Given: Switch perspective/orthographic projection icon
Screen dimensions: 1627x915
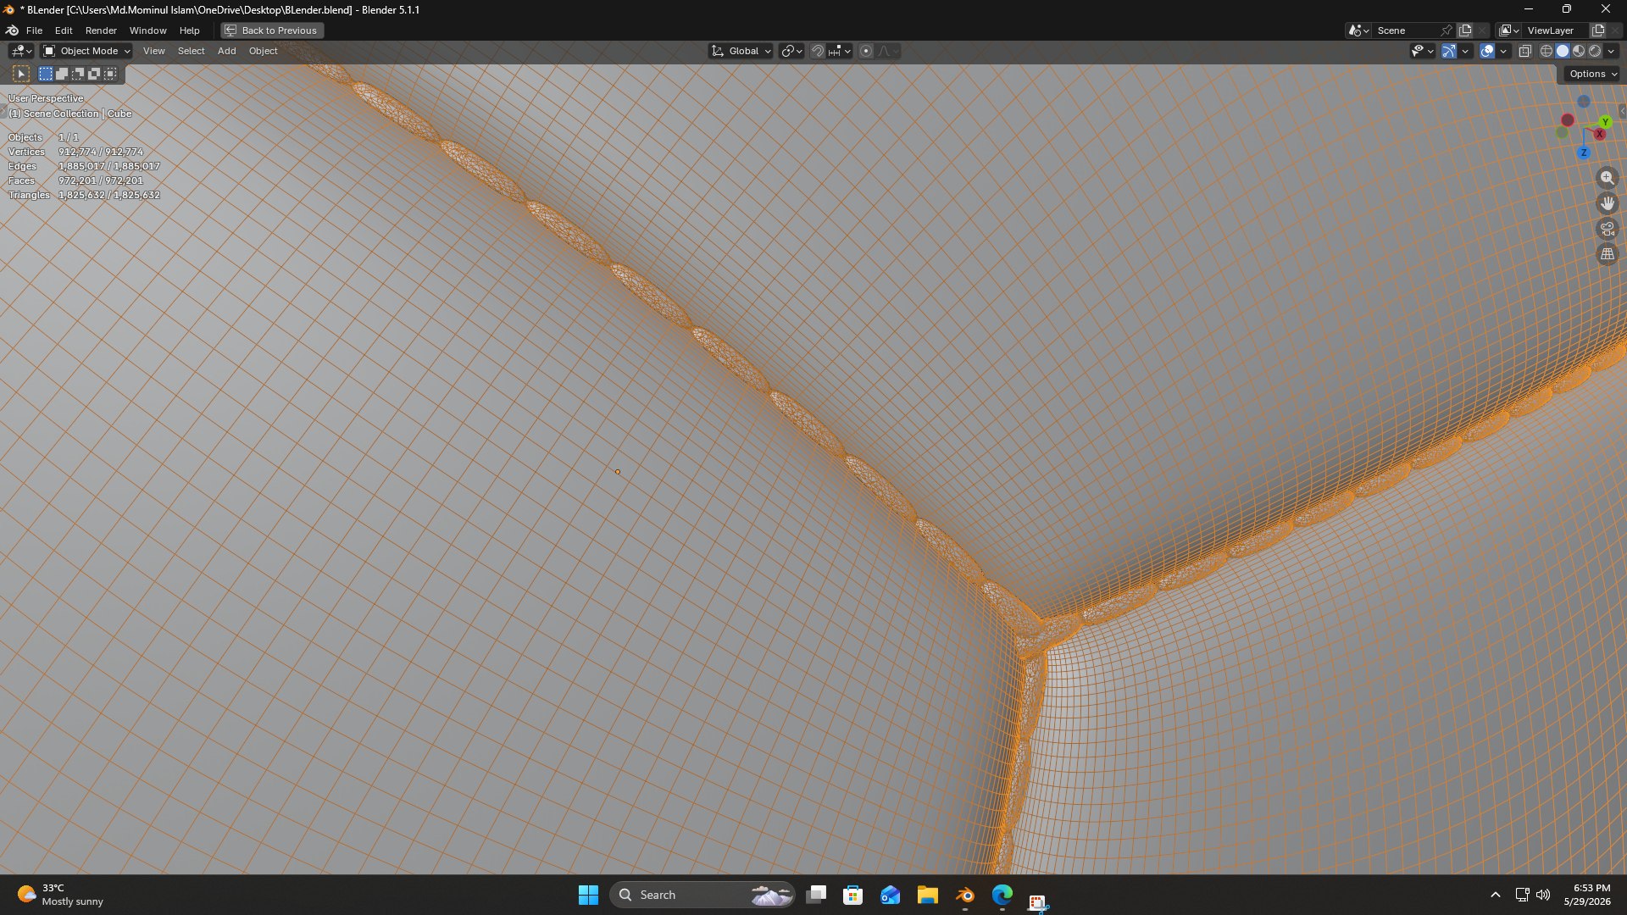Looking at the screenshot, I should coord(1607,254).
